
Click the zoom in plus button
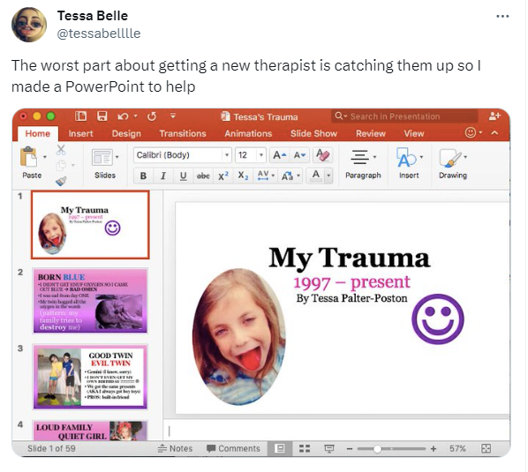point(434,448)
